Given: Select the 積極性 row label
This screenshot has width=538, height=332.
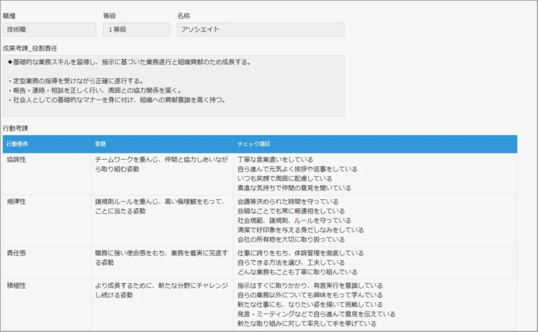Looking at the screenshot, I should pos(16,286).
